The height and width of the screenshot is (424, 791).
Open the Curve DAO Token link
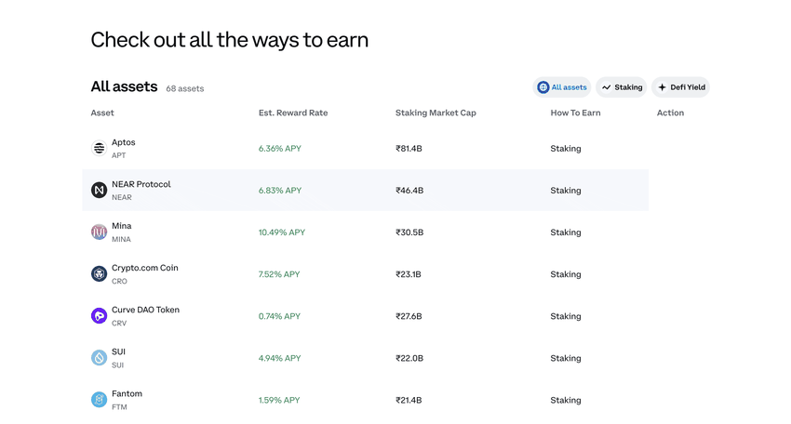(x=145, y=310)
